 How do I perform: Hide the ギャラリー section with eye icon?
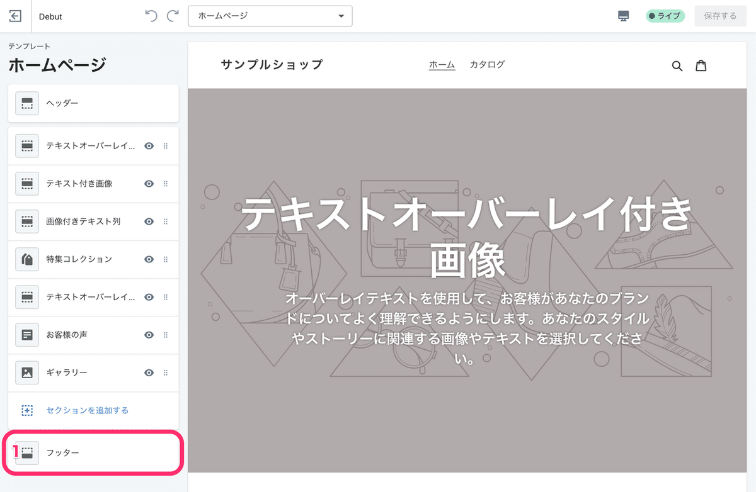pyautogui.click(x=149, y=372)
